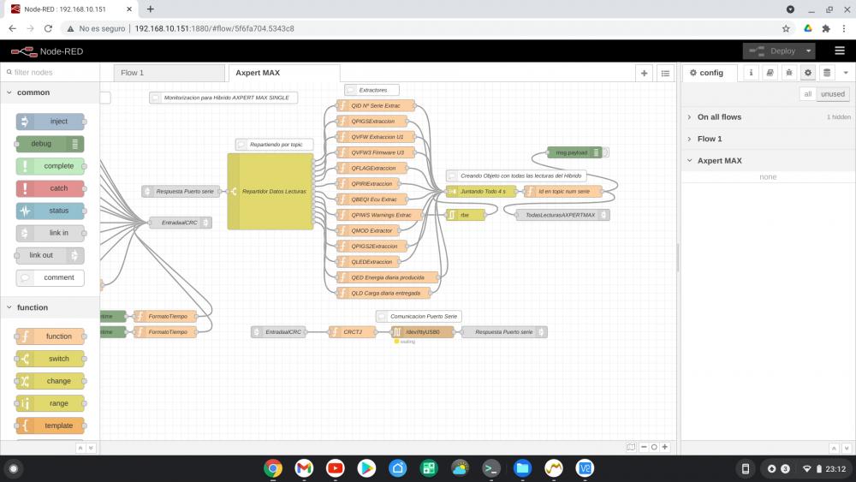Select the Extractores comment node
The image size is (856, 482).
372,90
